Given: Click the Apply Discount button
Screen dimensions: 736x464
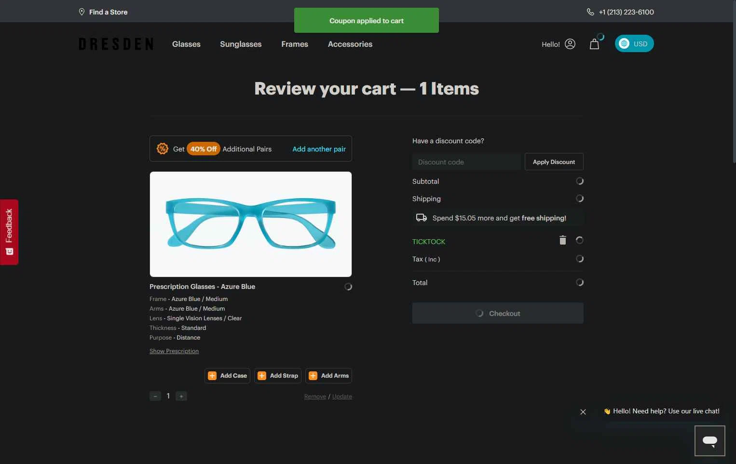Looking at the screenshot, I should click(x=554, y=162).
